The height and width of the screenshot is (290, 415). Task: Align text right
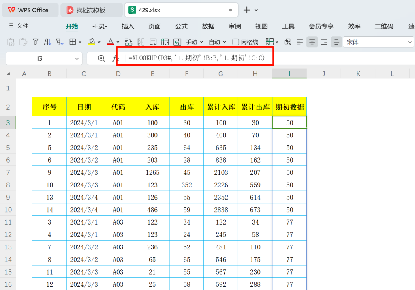[x=324, y=42]
